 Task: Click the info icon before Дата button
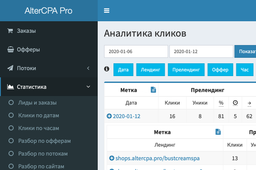107,69
